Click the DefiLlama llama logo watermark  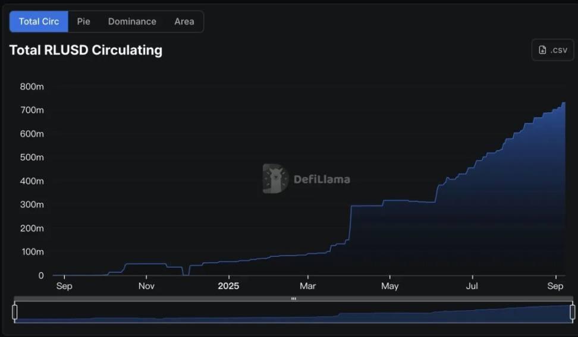275,179
